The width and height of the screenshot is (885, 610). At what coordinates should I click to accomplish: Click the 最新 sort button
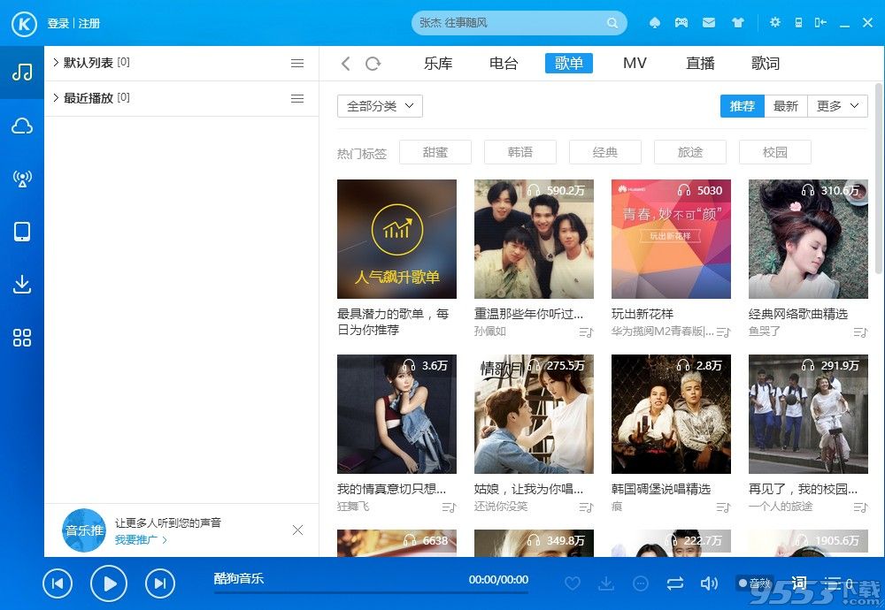point(786,105)
